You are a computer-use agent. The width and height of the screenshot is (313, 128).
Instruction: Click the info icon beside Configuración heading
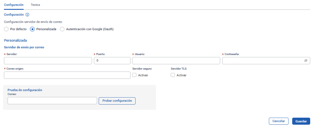point(28,15)
